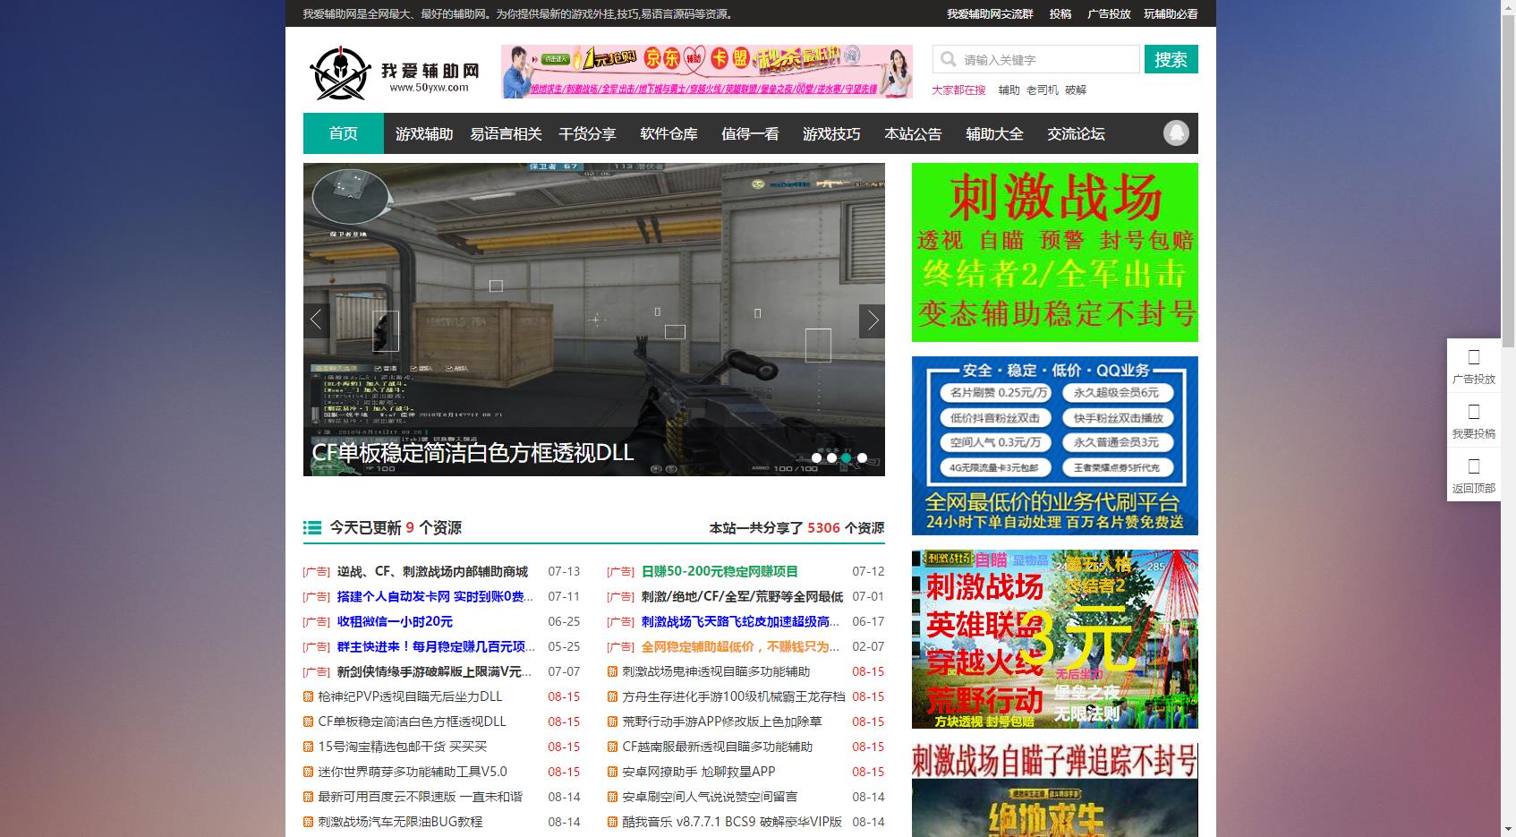
Task: Open the 值得一看 navigation menu
Action: pos(750,133)
